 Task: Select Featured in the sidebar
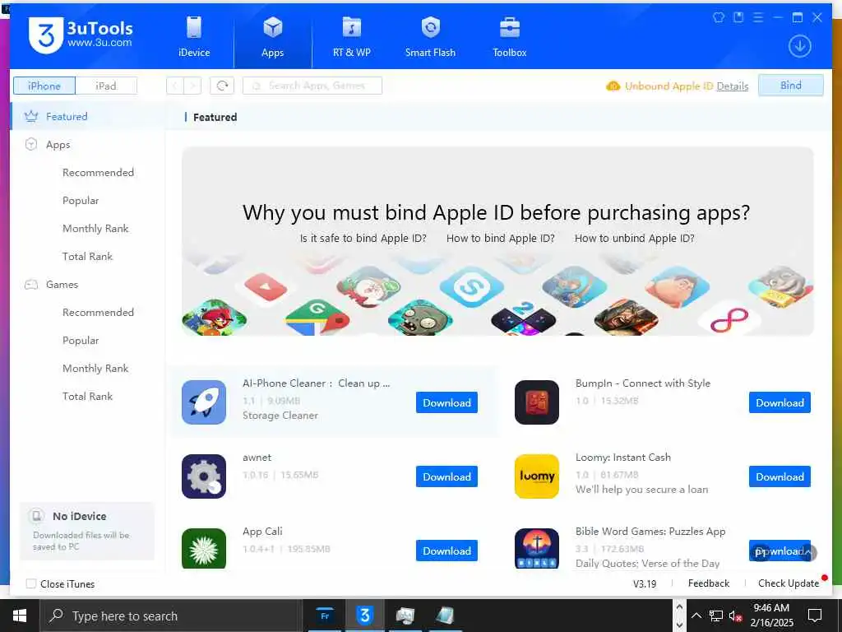click(87, 116)
